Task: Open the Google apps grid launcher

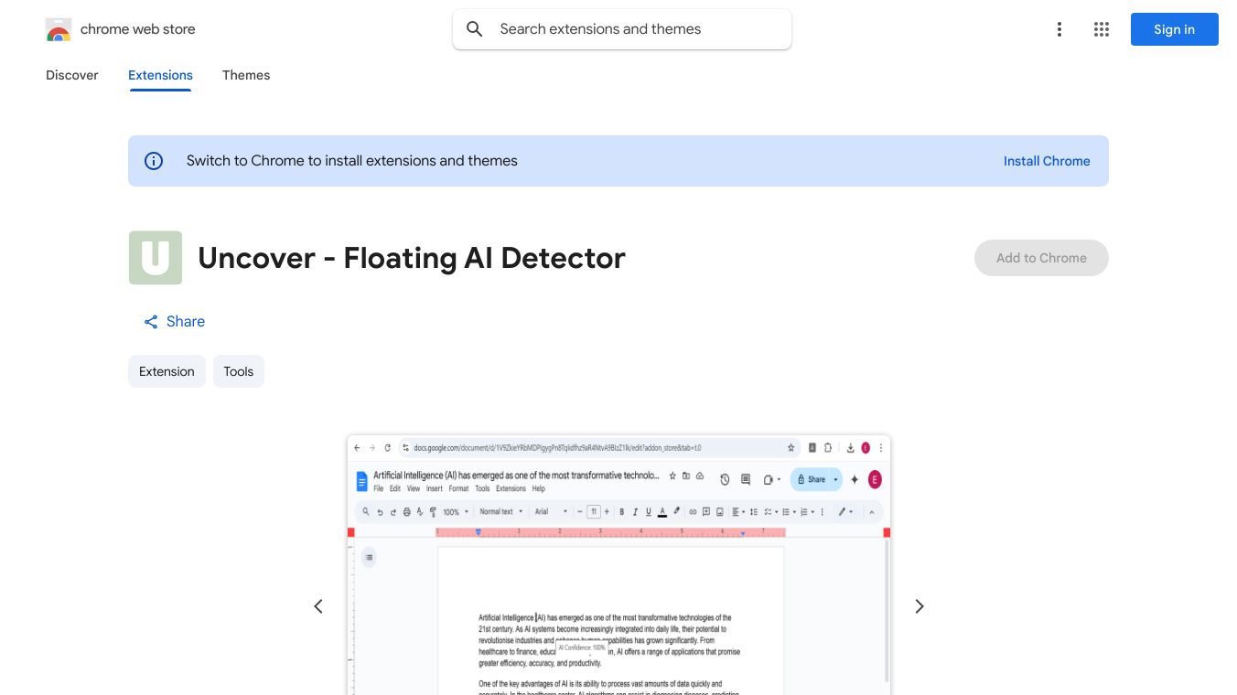Action: [1102, 29]
